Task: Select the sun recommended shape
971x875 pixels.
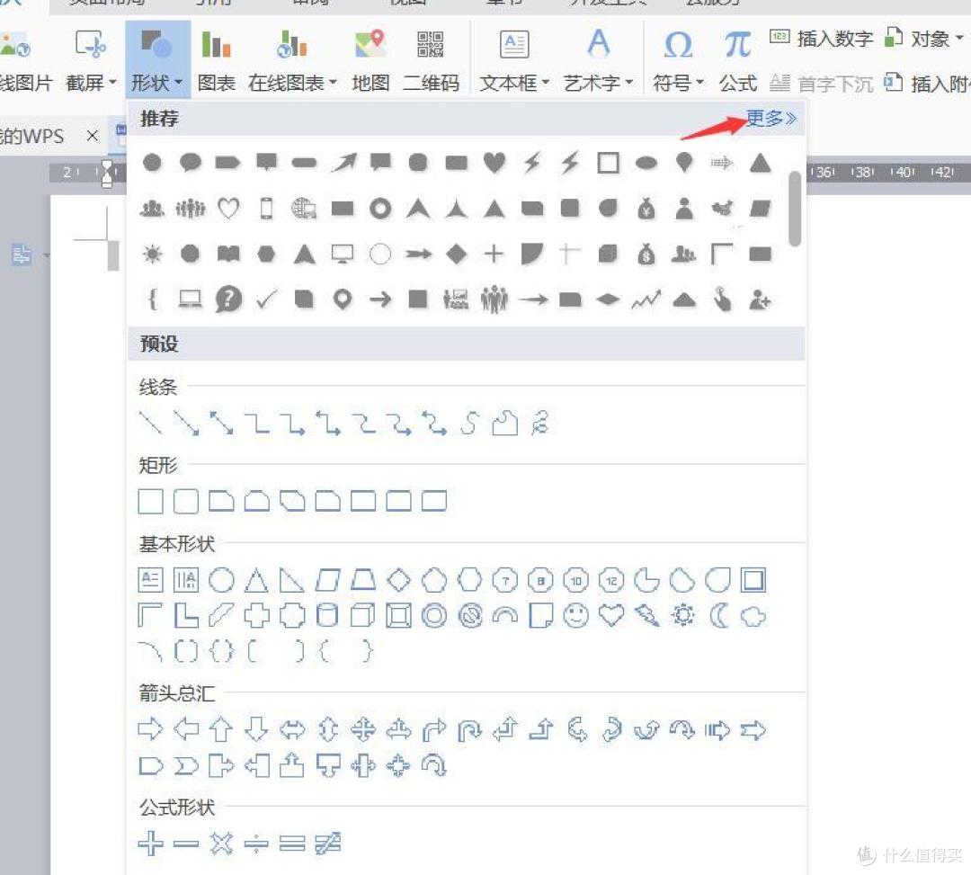Action: pyautogui.click(x=152, y=254)
